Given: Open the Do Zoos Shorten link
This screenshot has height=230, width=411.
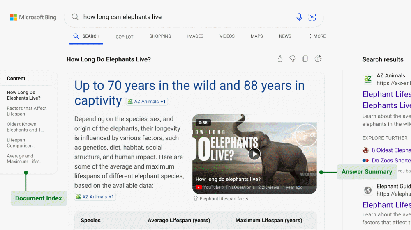Looking at the screenshot, I should point(391,161).
